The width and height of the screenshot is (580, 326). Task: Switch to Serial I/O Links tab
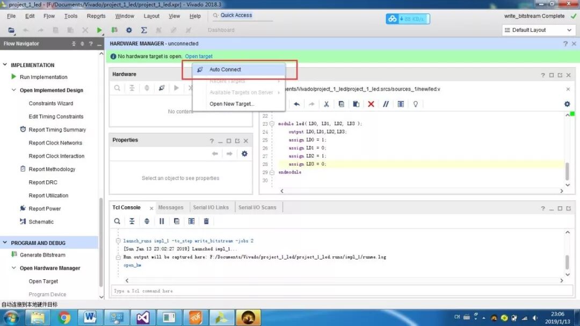211,208
